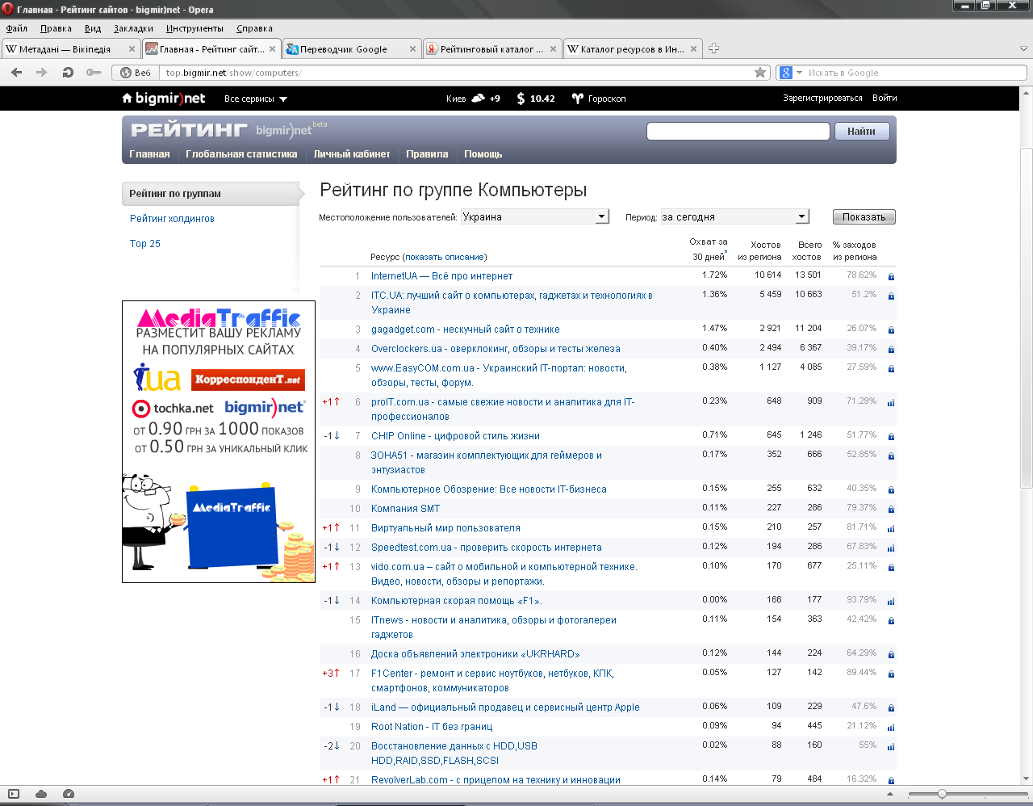
Task: Click the MediaTraffic advertisement banner
Action: pos(219,442)
